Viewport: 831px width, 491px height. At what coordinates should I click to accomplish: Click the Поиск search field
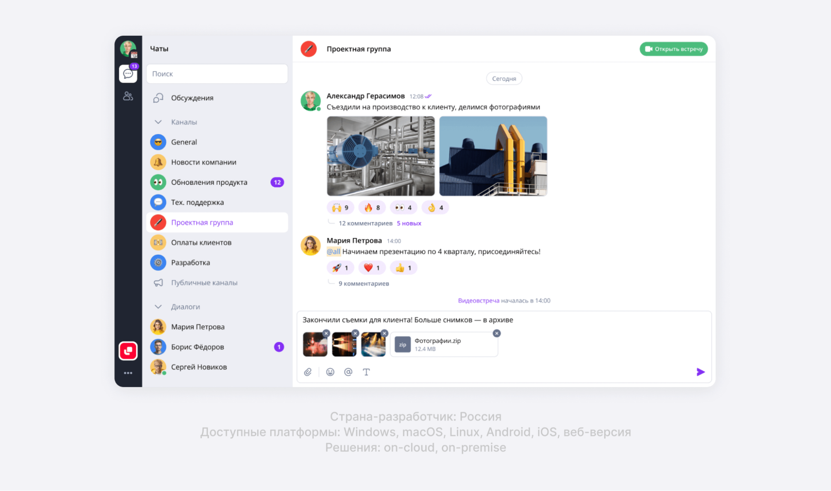217,74
